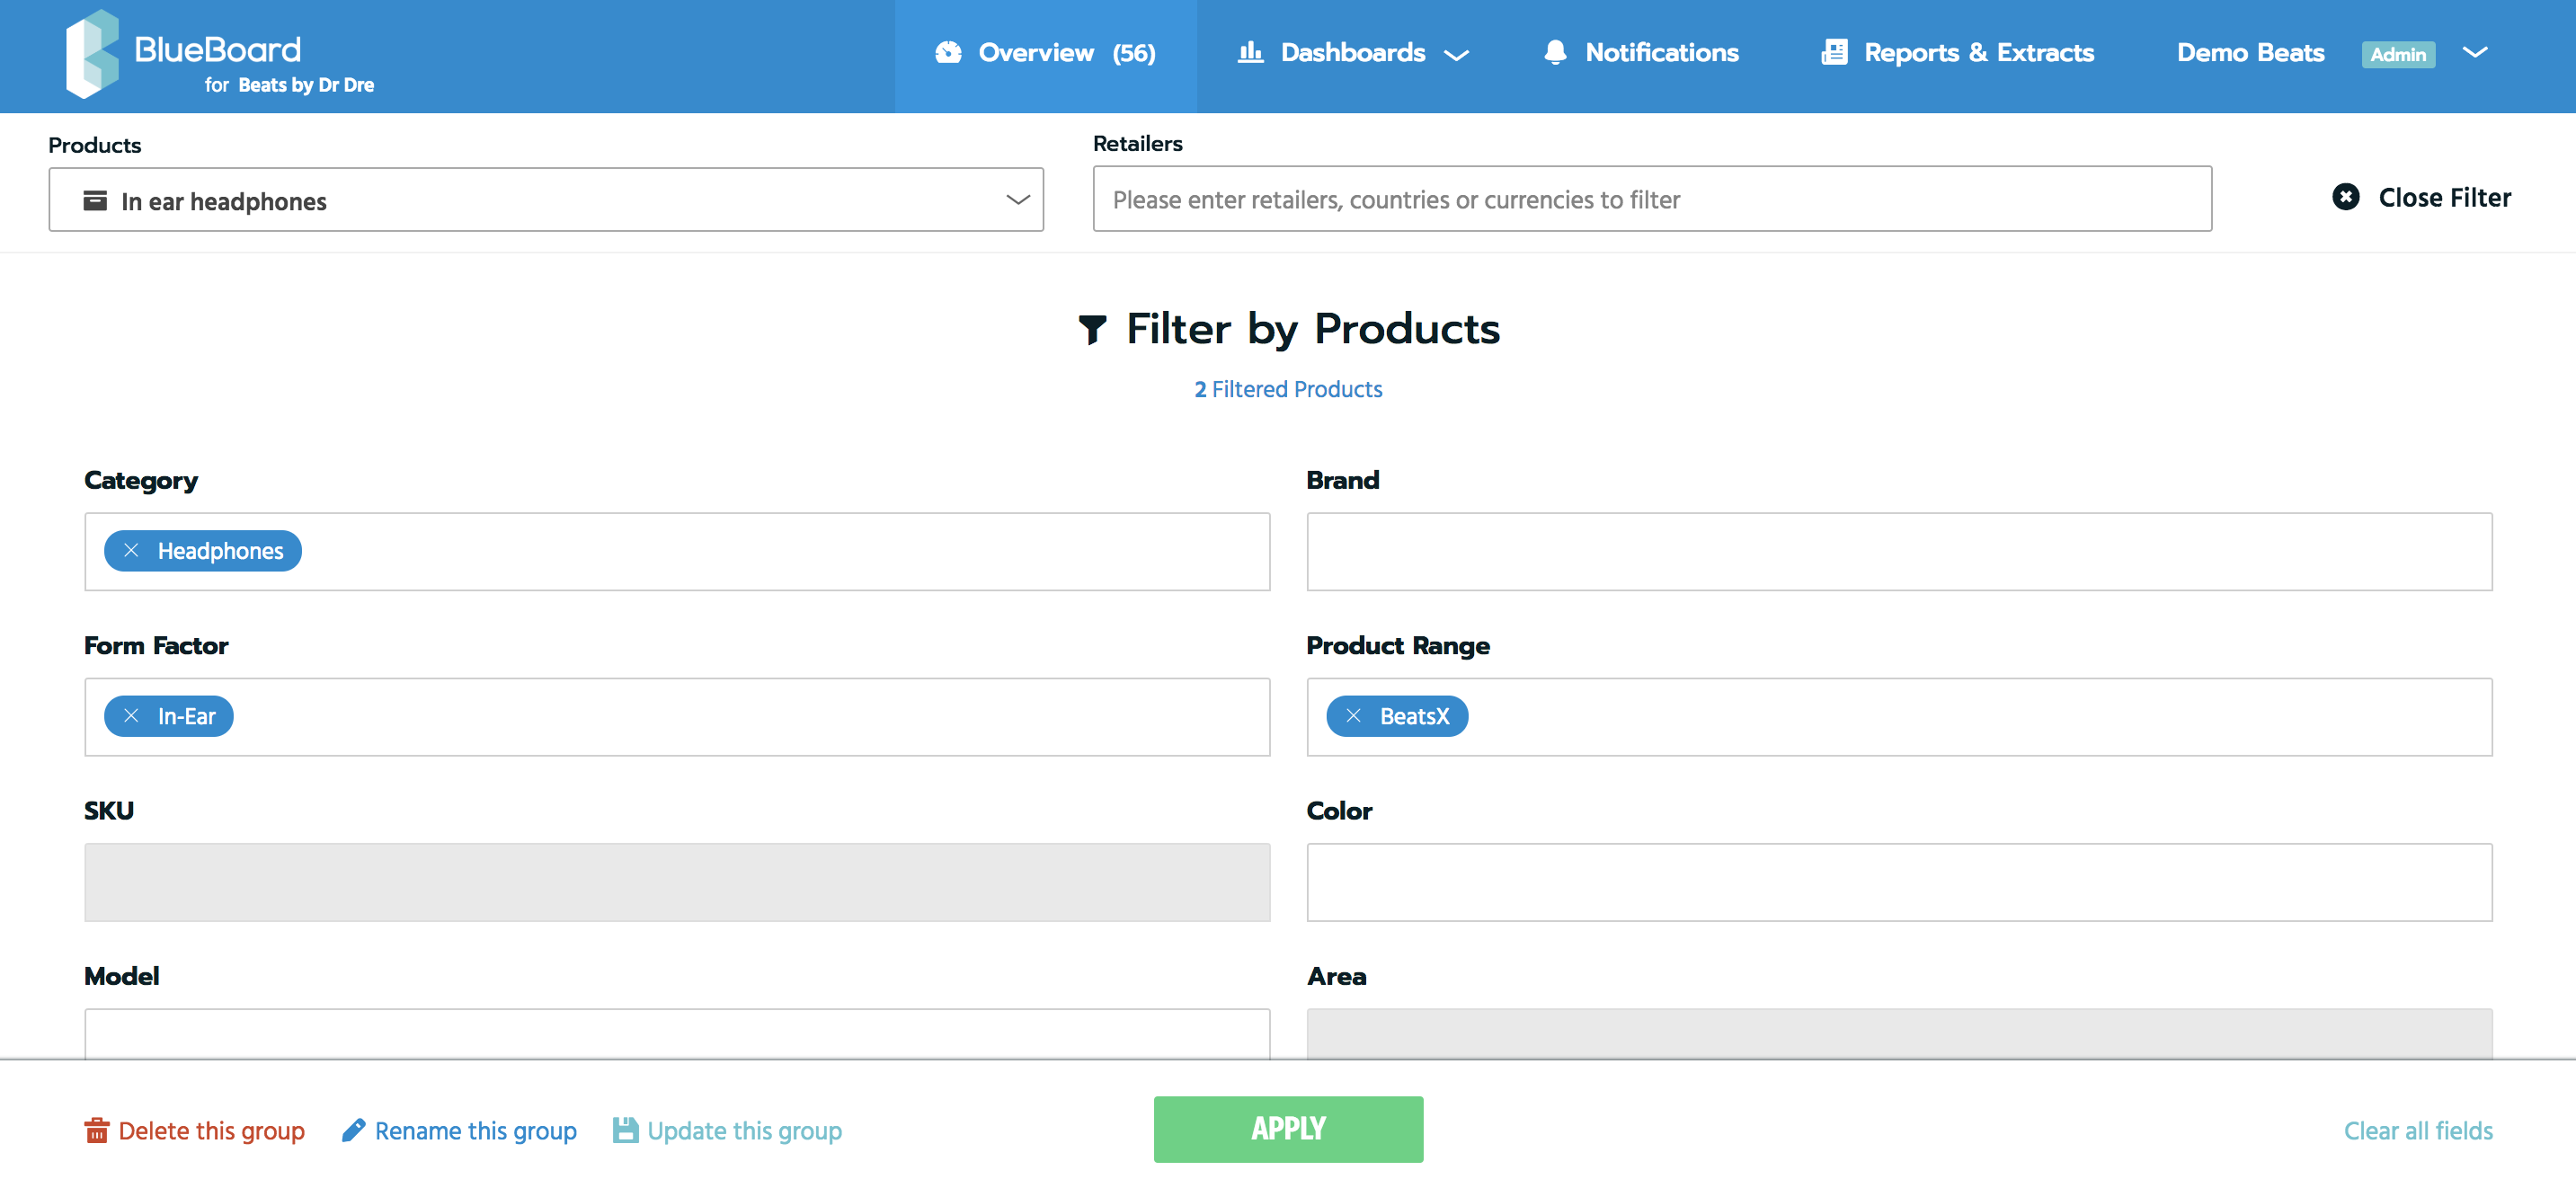Click the archive box icon in Products selector
The width and height of the screenshot is (2576, 1188).
(x=95, y=200)
